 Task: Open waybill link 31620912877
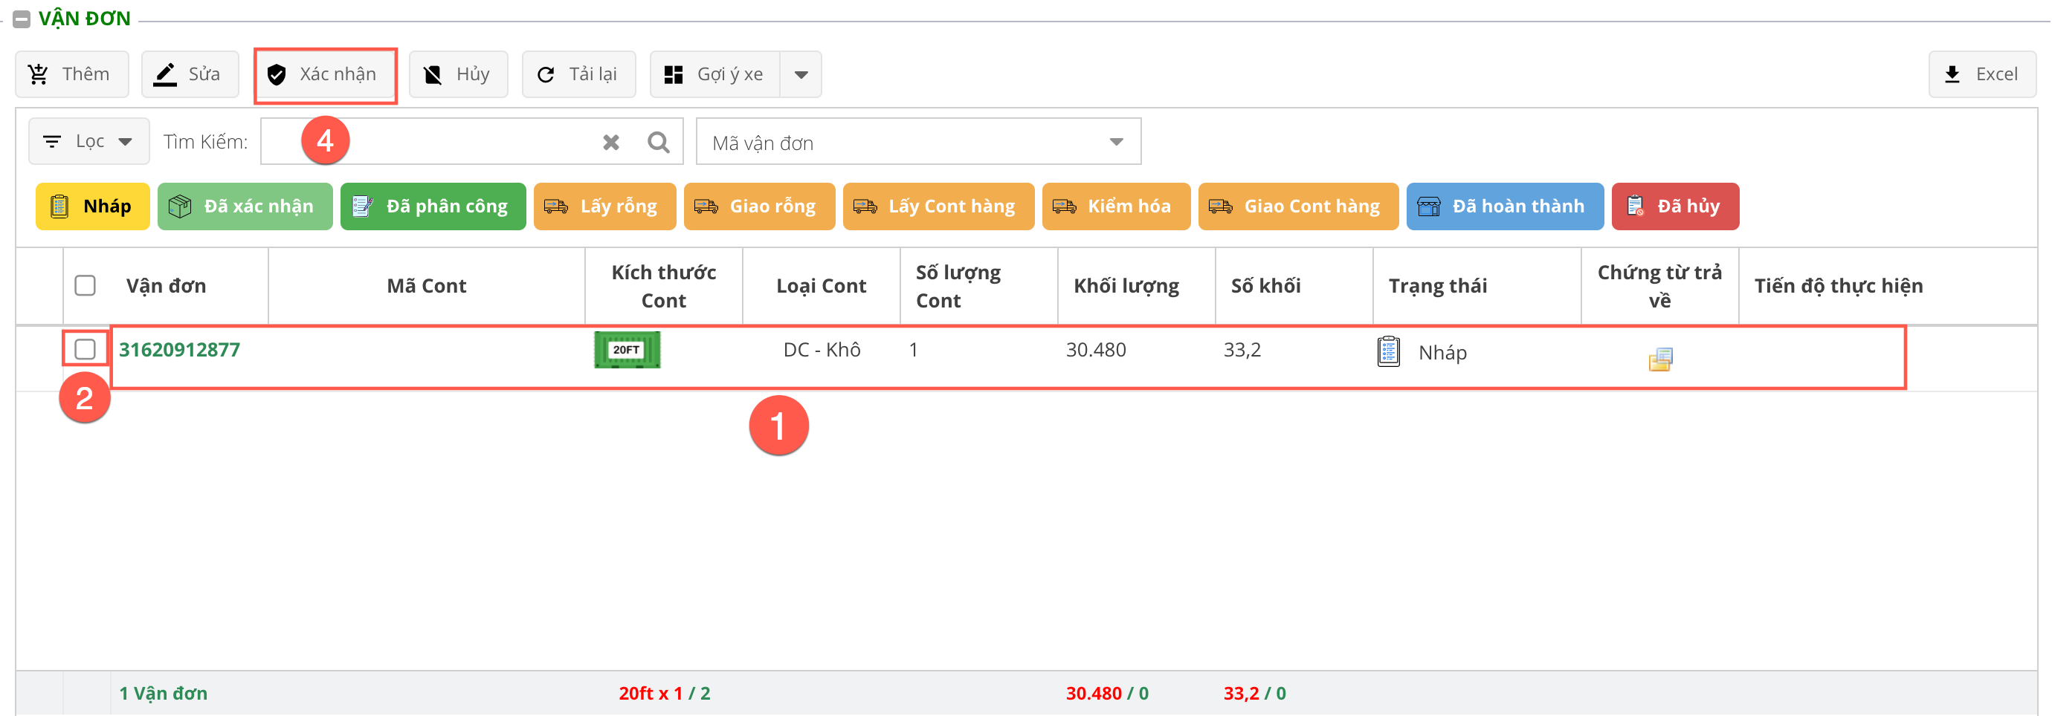(179, 350)
